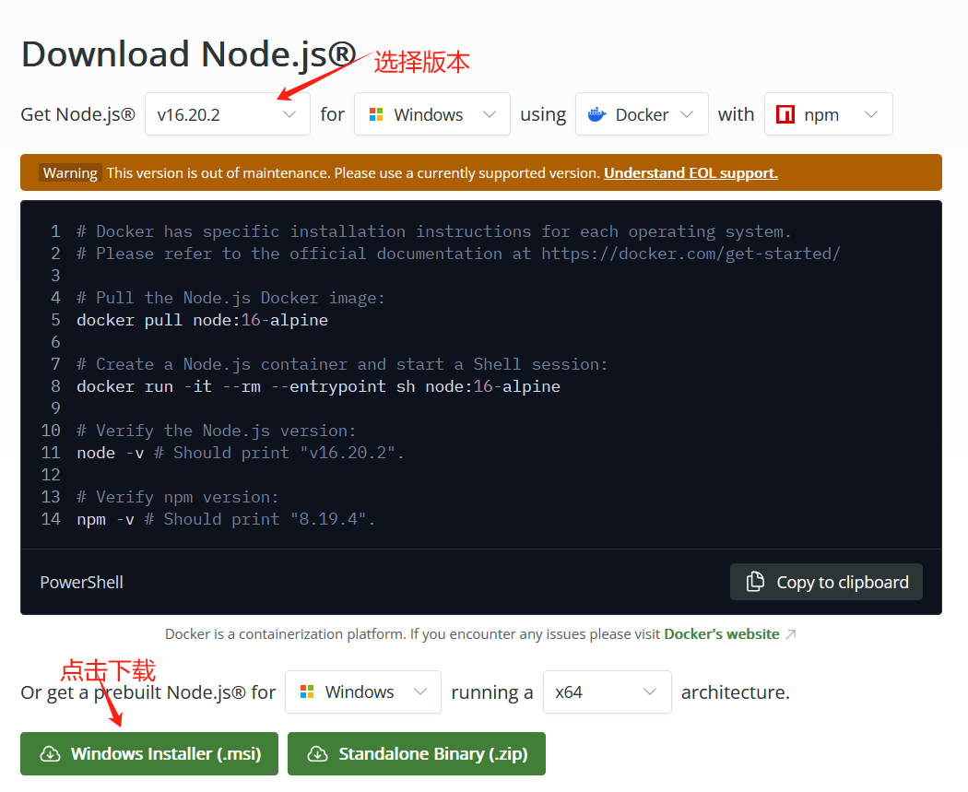
Task: Click the npm -v code line
Action: (x=226, y=519)
